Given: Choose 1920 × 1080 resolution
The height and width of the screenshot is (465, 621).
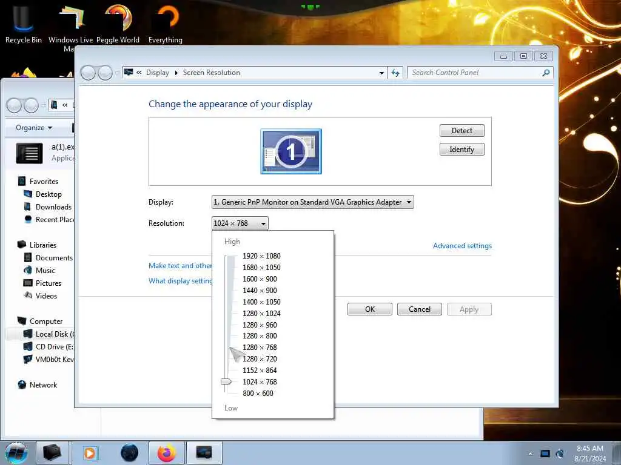Looking at the screenshot, I should pyautogui.click(x=261, y=256).
